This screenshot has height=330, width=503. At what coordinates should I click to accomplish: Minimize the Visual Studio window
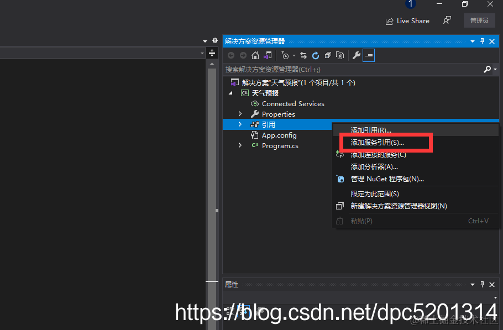coord(439,4)
